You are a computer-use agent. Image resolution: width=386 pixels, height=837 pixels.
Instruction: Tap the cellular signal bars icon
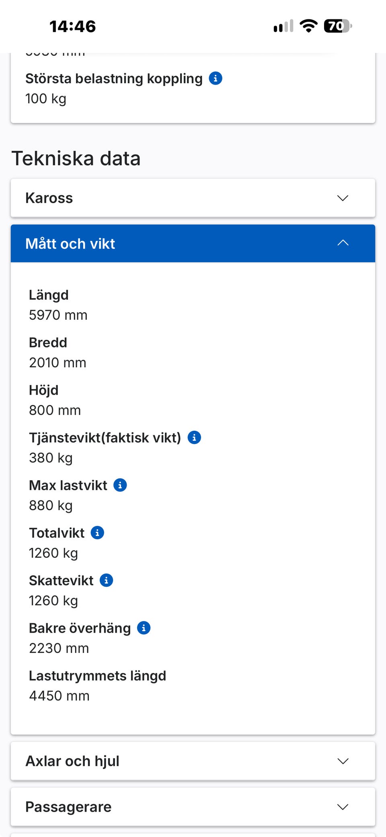(x=283, y=26)
